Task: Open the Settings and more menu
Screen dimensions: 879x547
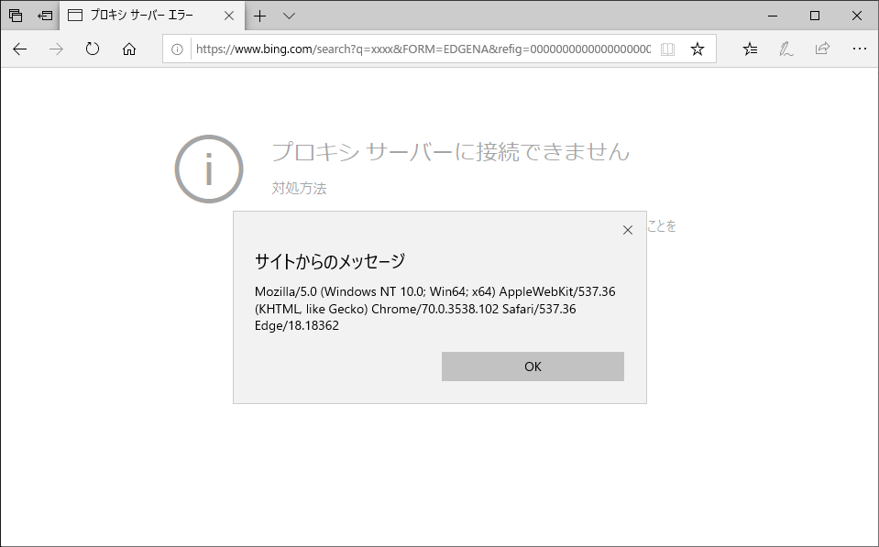Action: click(860, 49)
